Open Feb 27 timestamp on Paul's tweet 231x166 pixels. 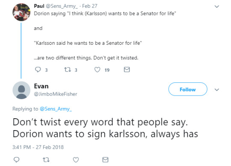click(90, 6)
